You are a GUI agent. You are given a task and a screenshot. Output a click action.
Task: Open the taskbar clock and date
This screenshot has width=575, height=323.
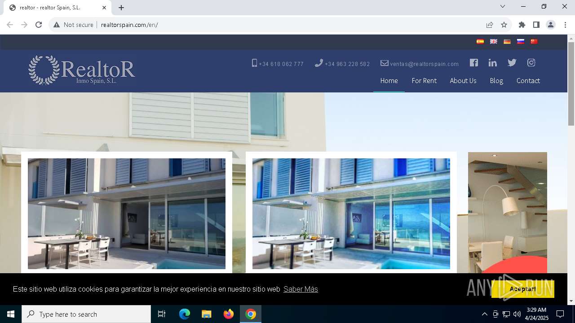click(x=536, y=314)
